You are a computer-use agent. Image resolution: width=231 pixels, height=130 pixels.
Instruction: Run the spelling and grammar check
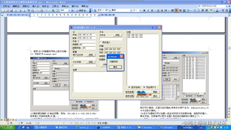29,11
